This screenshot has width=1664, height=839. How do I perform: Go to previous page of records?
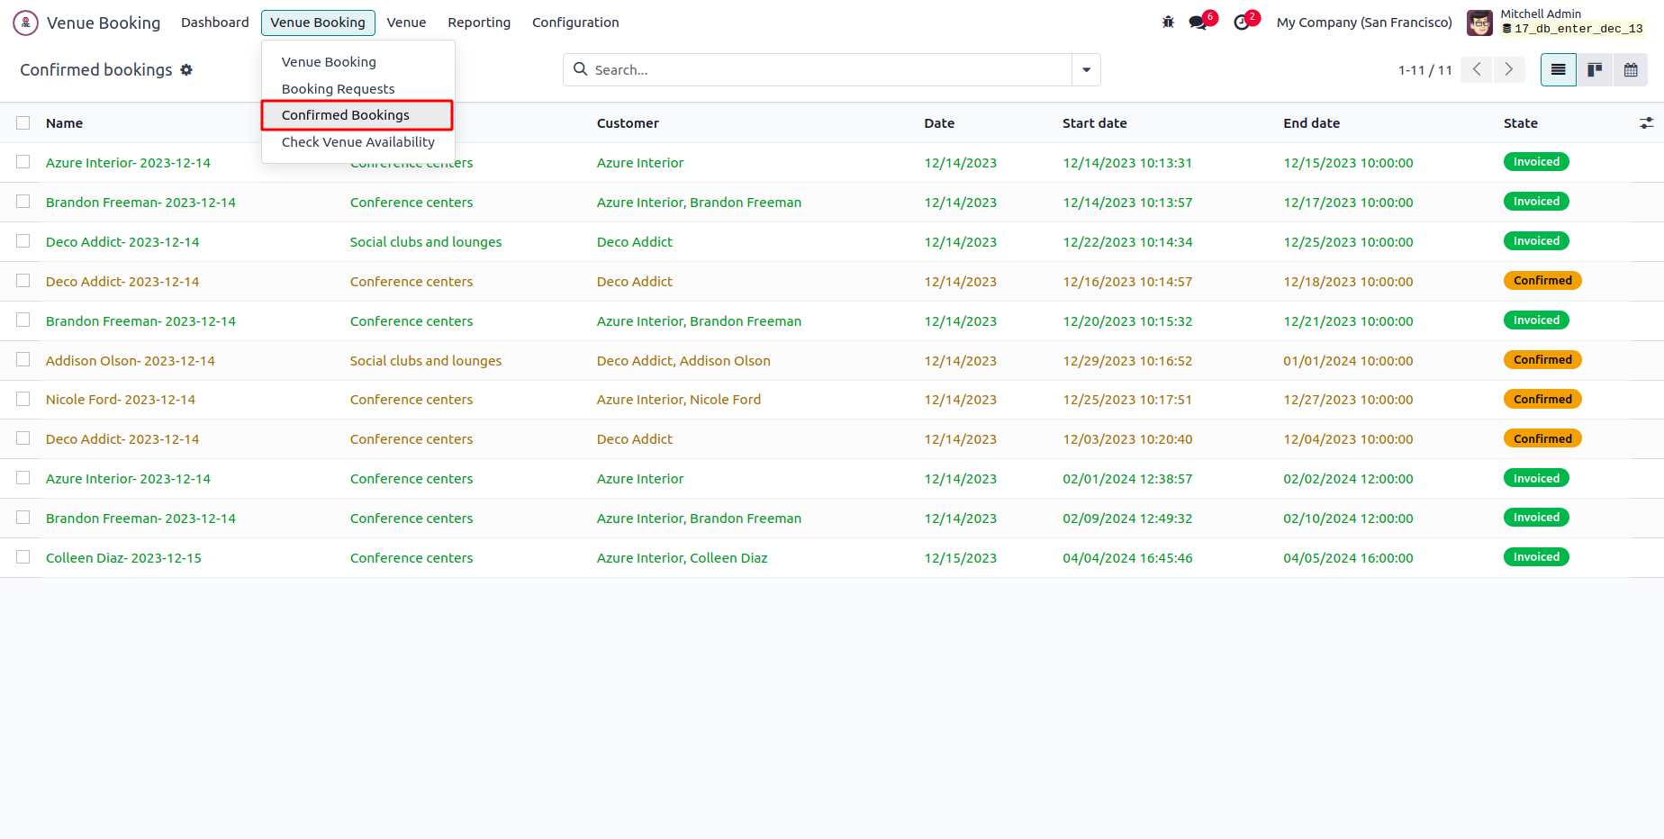click(x=1477, y=69)
